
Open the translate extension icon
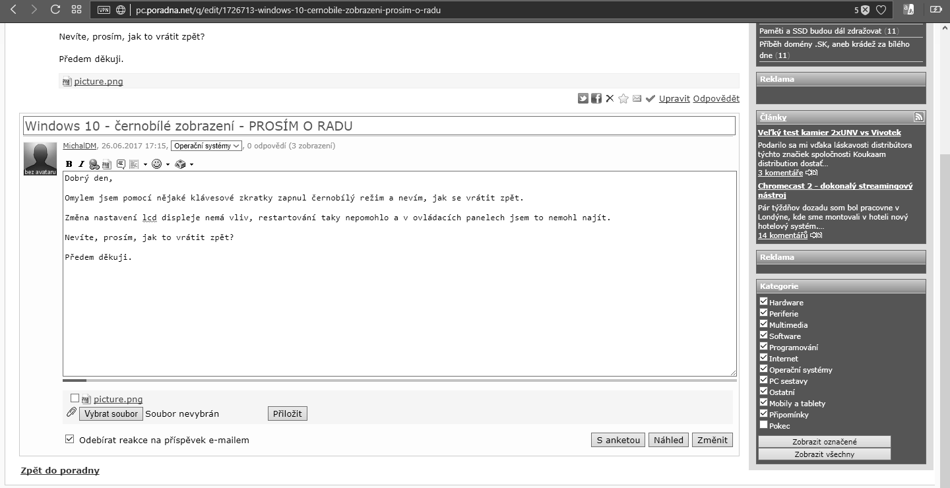click(x=908, y=10)
